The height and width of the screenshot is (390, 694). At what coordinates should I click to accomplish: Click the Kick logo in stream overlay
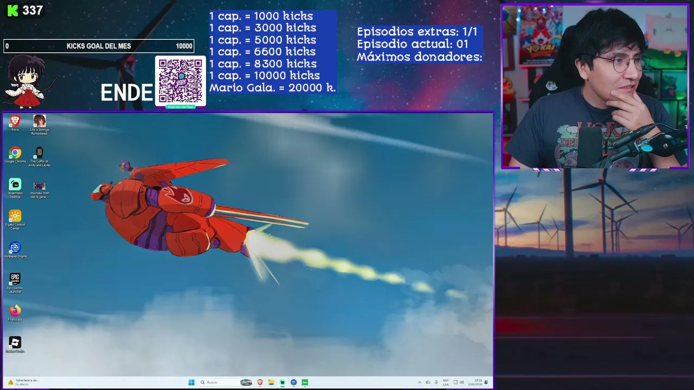pyautogui.click(x=12, y=10)
